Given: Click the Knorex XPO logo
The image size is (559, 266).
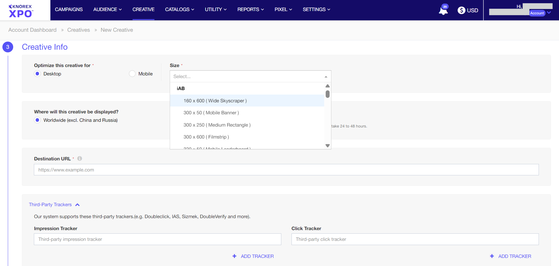Looking at the screenshot, I should pyautogui.click(x=21, y=11).
